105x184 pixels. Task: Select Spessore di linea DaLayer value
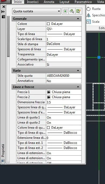64,49
